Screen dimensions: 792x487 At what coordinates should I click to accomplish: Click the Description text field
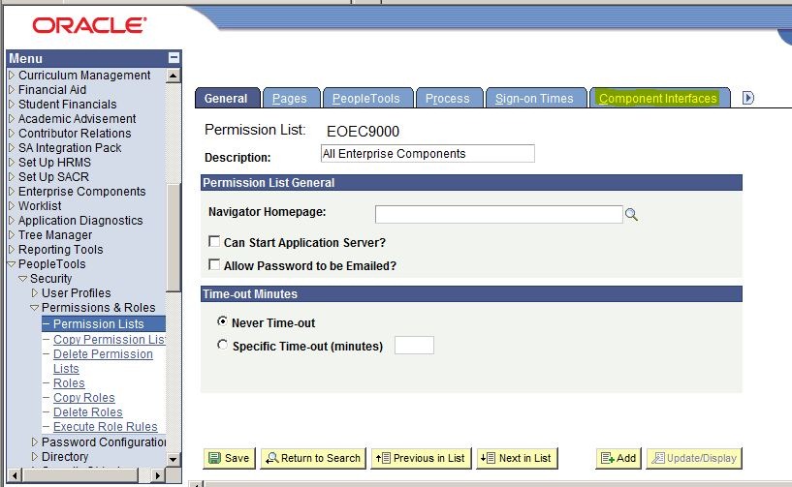pos(428,153)
